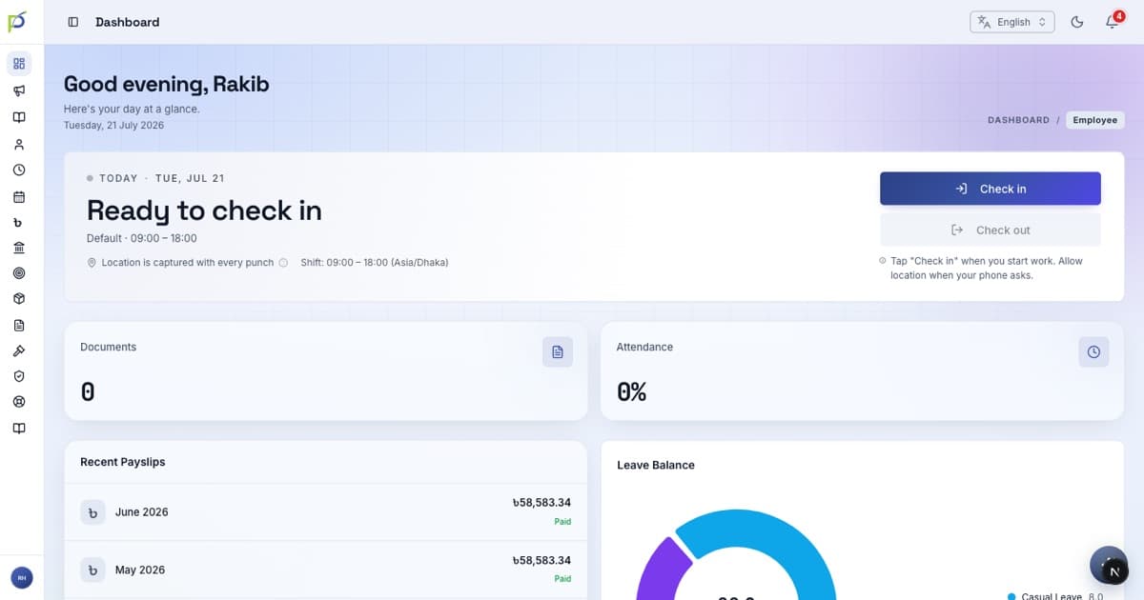Open the clock attendance icon in sidebar
The image size is (1144, 600).
coord(19,170)
